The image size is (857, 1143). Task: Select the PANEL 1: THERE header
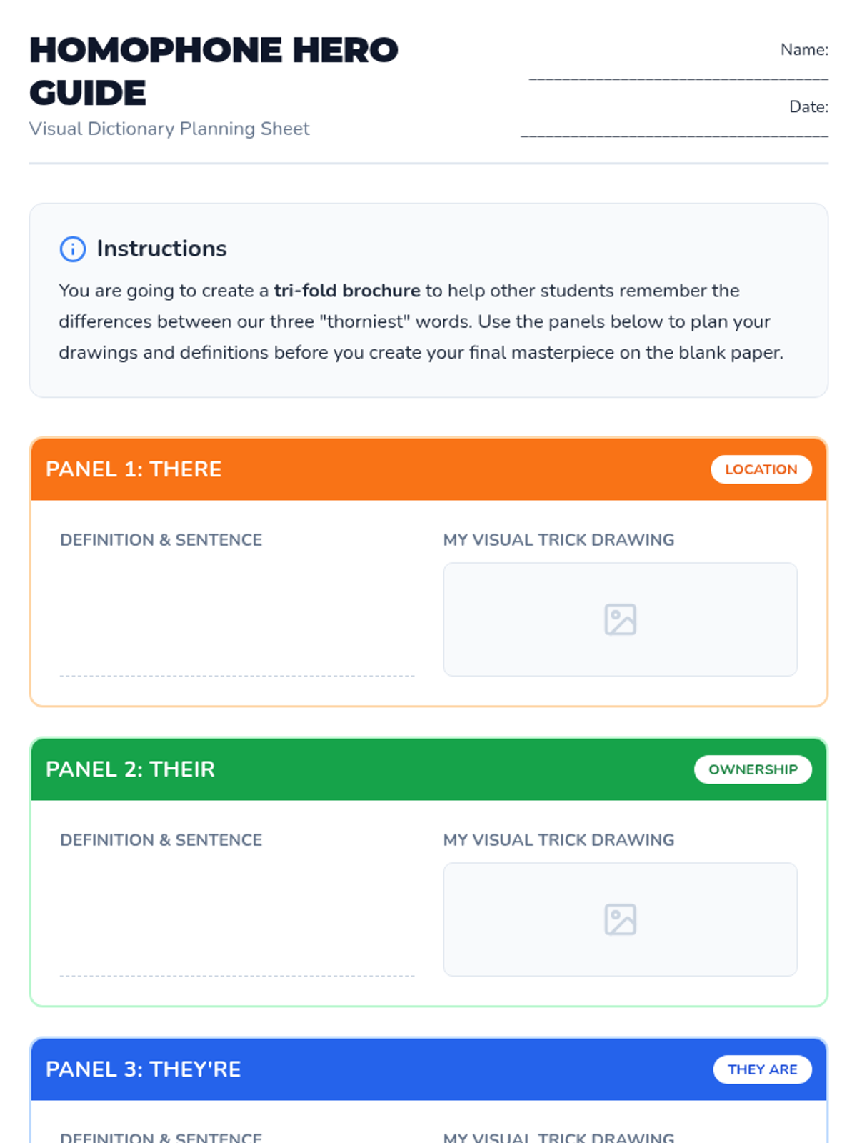click(x=134, y=469)
